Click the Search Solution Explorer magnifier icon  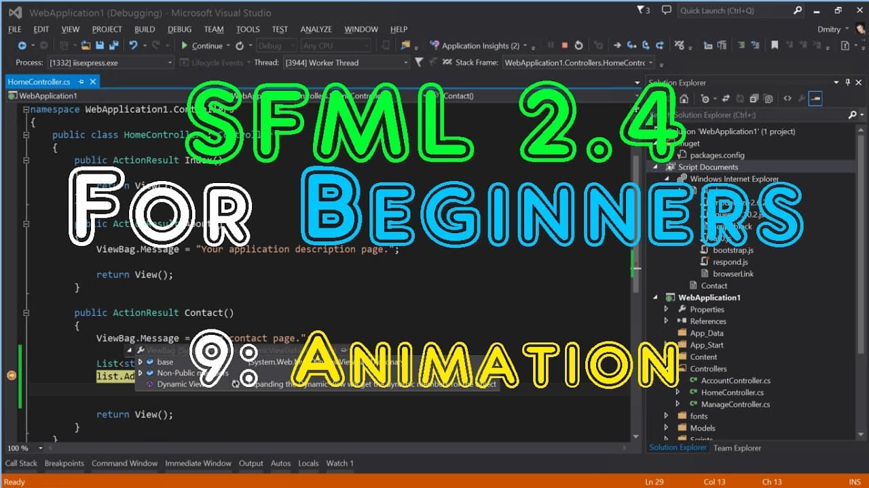(x=852, y=115)
